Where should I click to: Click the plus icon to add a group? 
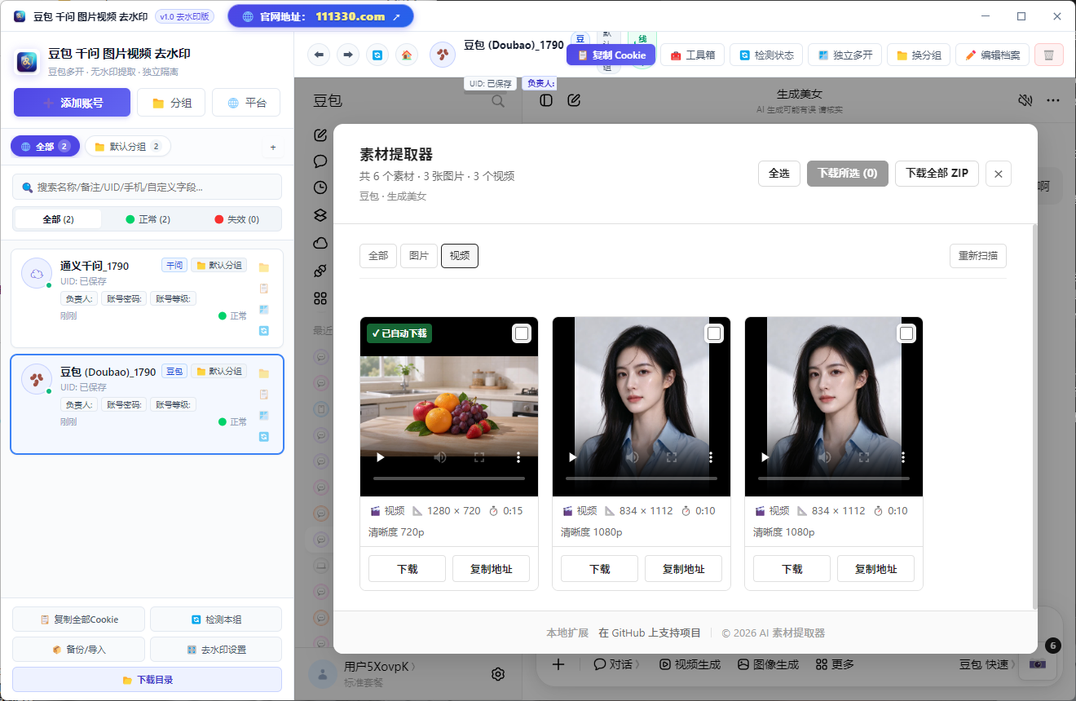tap(273, 148)
